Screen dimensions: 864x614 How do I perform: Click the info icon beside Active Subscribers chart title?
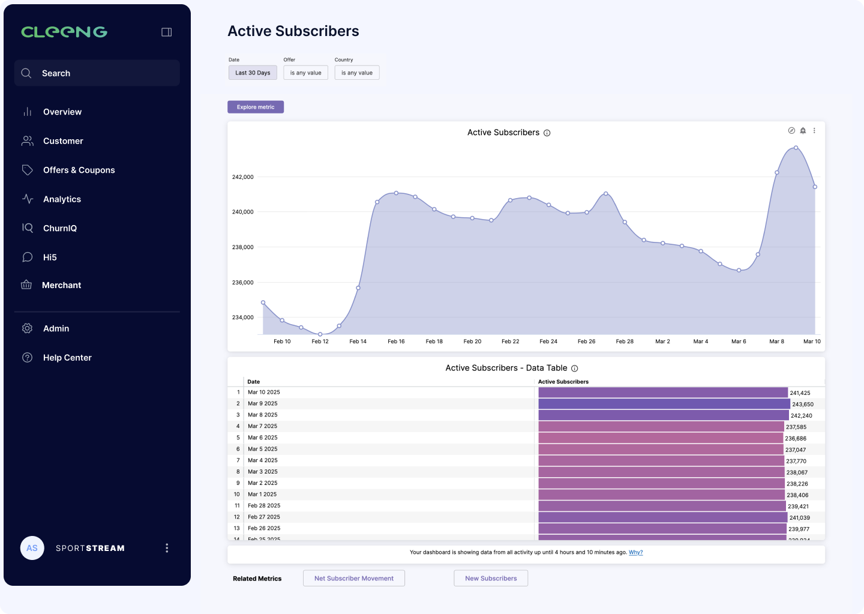[x=547, y=133]
